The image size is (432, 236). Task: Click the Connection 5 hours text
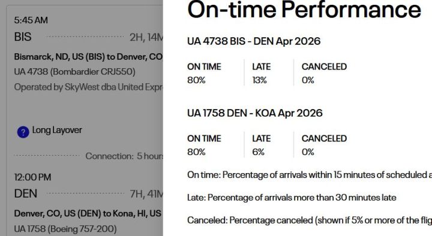(x=124, y=156)
